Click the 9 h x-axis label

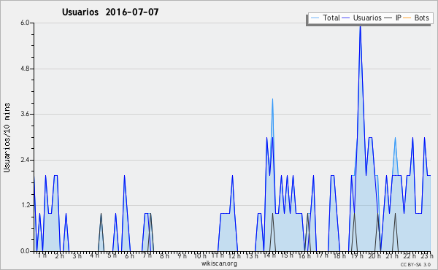182,255
